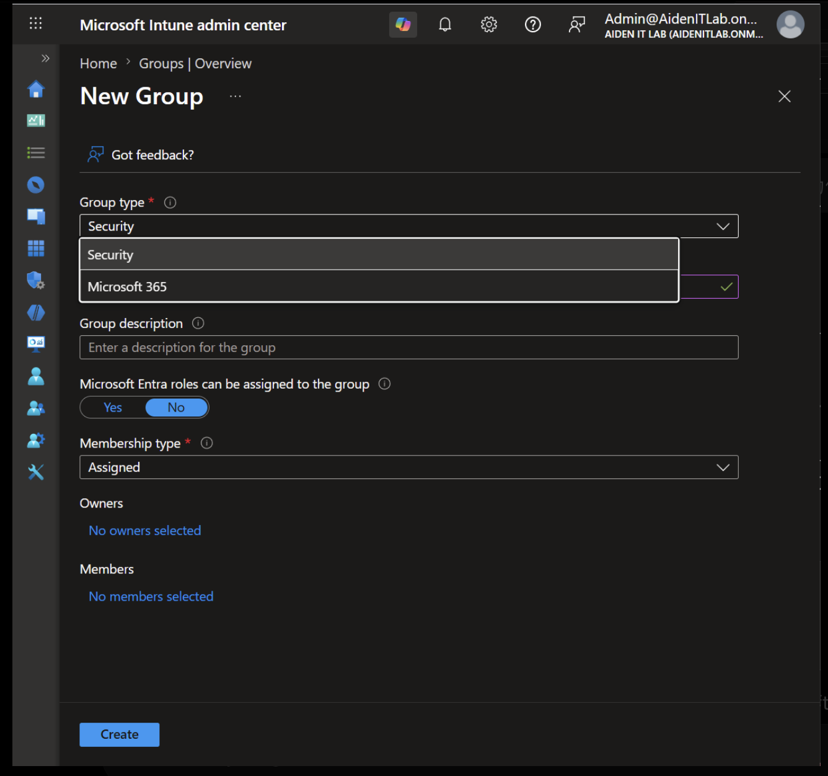
Task: Open the Membership type dropdown
Action: (x=409, y=467)
